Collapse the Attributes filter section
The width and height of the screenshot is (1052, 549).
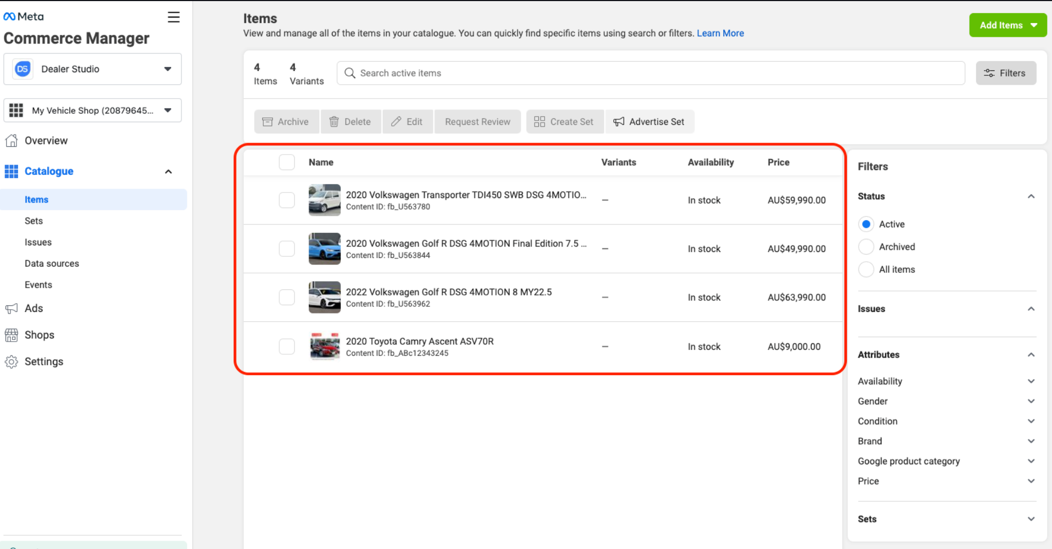pos(1031,355)
